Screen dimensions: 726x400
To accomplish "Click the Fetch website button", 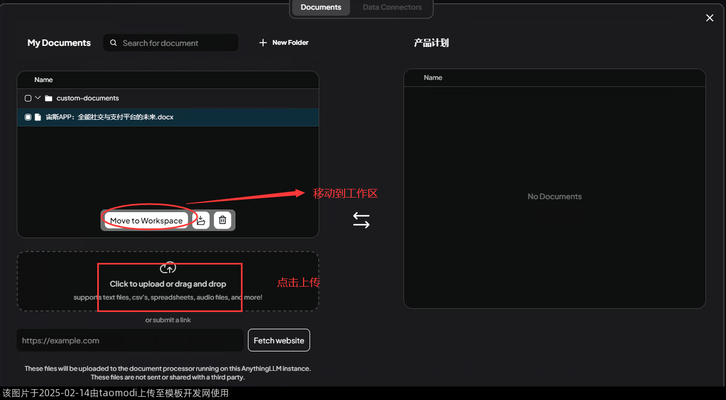I will click(x=279, y=341).
